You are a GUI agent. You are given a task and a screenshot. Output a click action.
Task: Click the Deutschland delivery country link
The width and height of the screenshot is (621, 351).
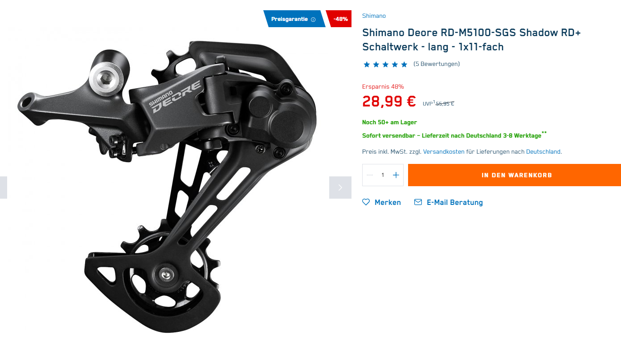pos(543,151)
